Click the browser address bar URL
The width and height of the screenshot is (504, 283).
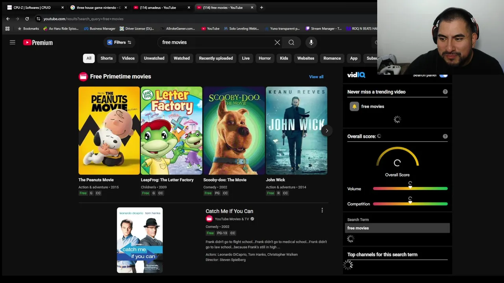pos(83,19)
